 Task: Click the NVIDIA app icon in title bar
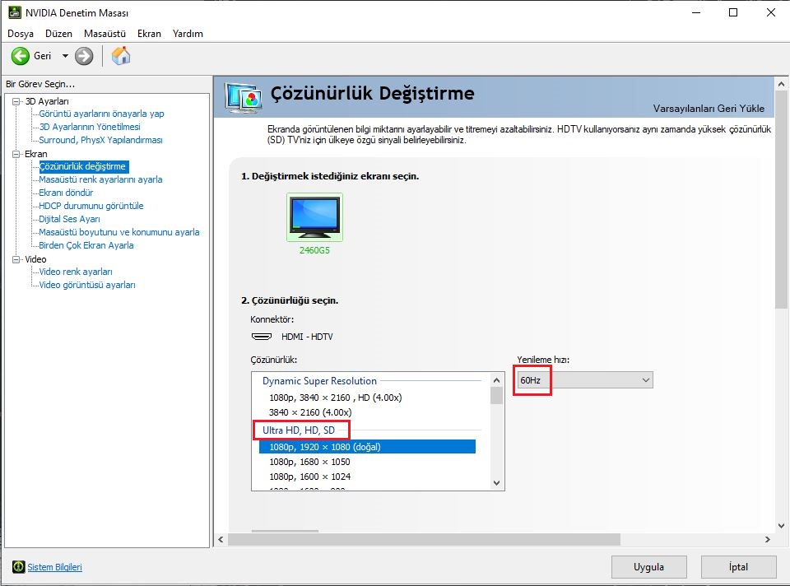tap(14, 12)
